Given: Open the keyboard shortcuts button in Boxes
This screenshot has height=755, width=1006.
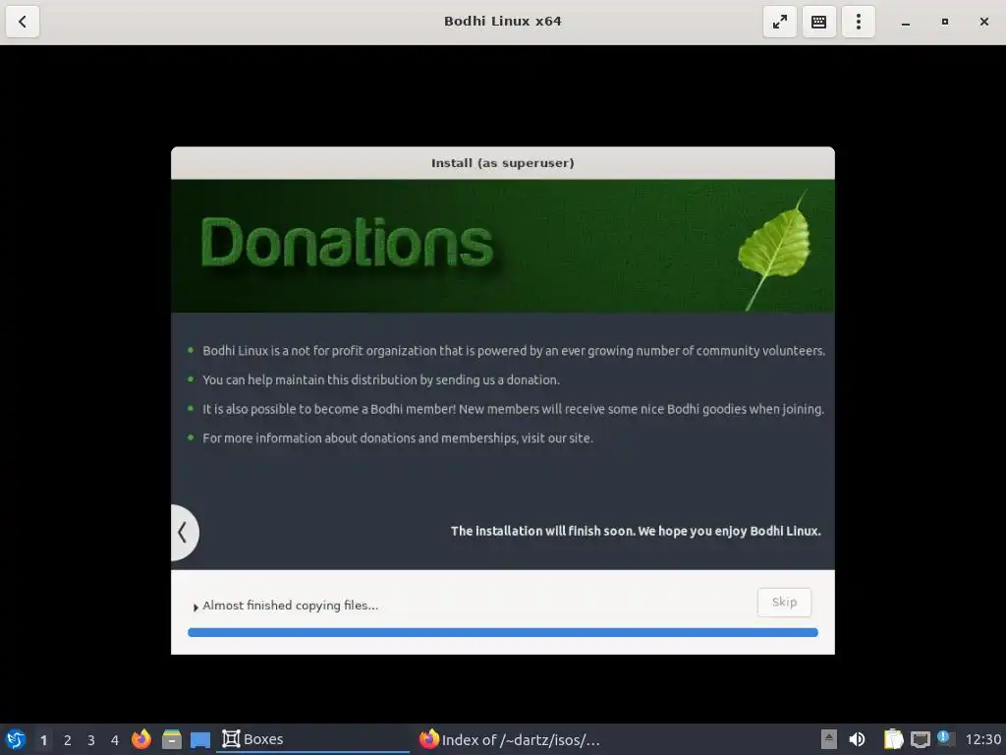Looking at the screenshot, I should click(x=818, y=22).
